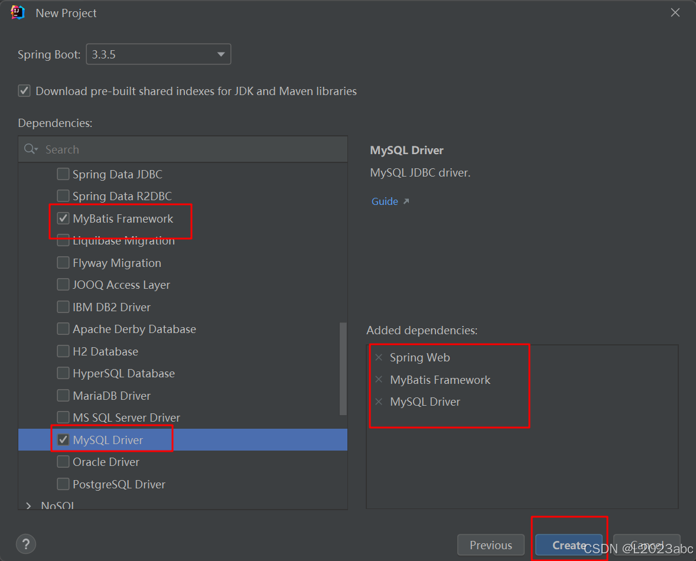Expand the NoSQL category

point(29,505)
